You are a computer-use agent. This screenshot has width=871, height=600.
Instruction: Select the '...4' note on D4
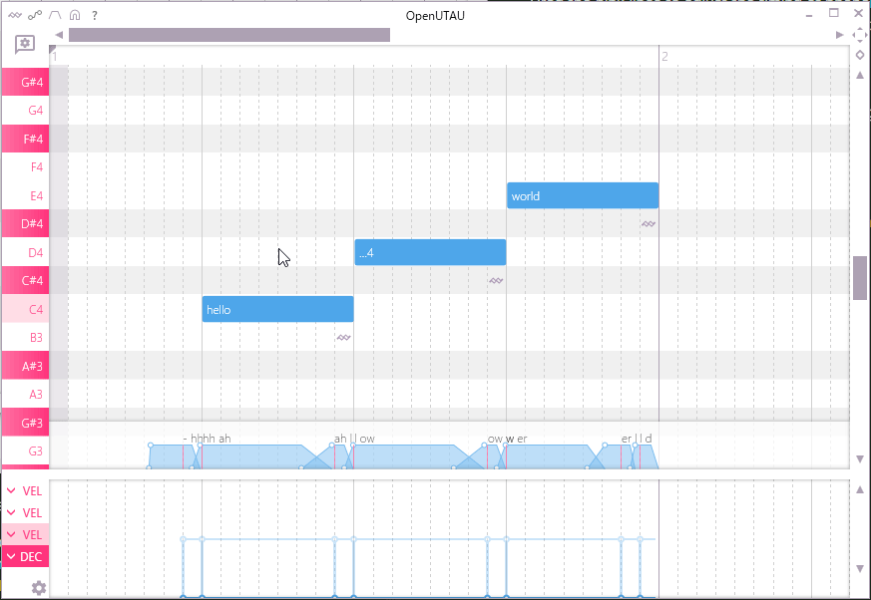point(430,252)
